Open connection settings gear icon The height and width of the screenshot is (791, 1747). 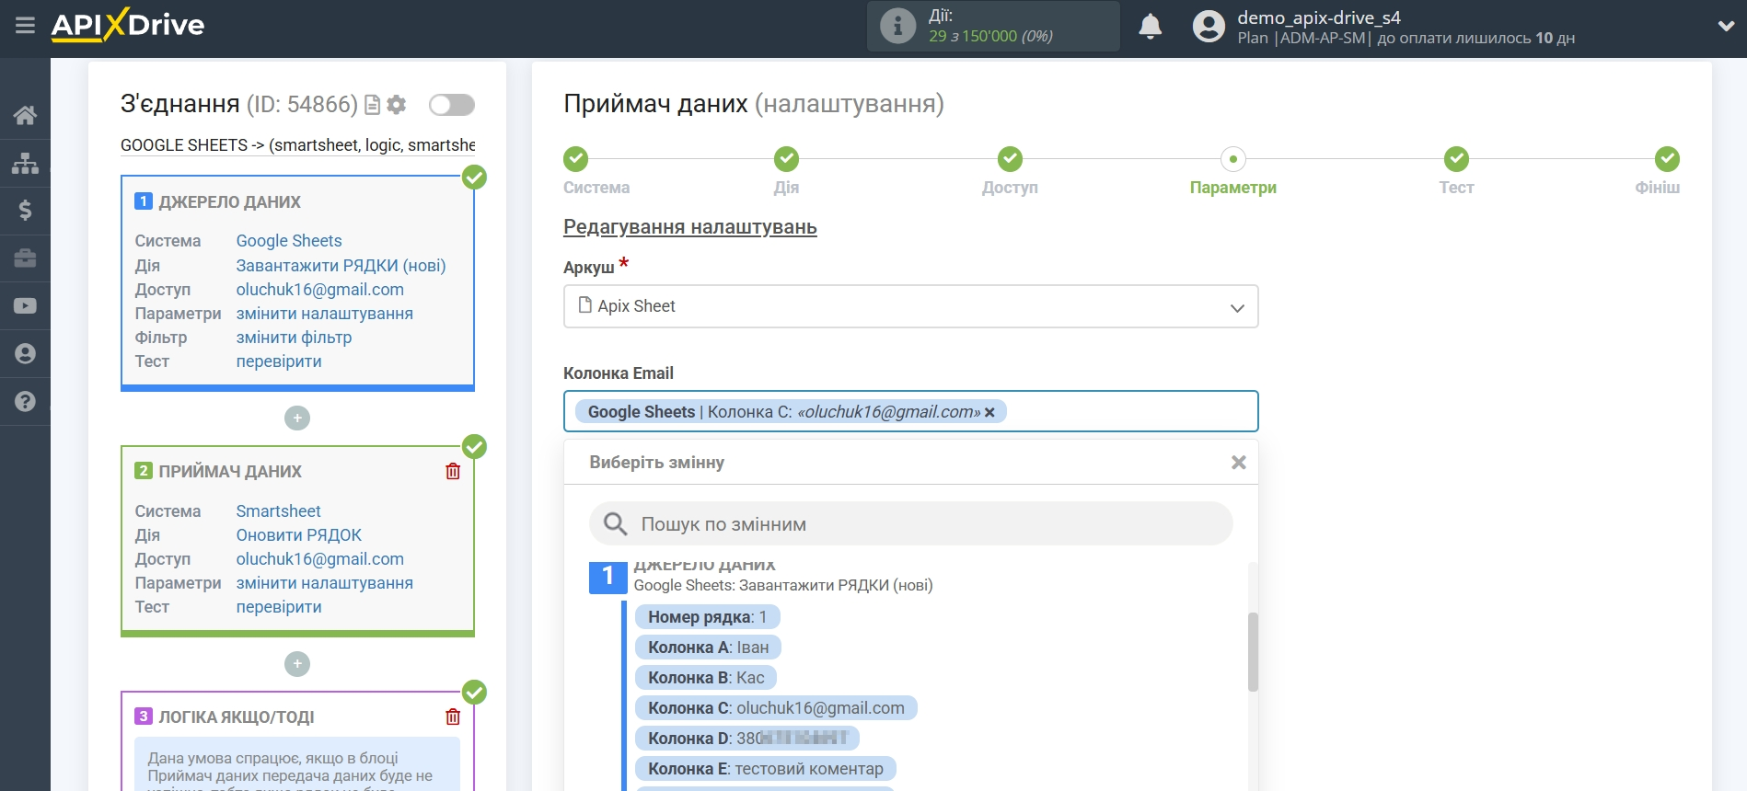coord(397,105)
